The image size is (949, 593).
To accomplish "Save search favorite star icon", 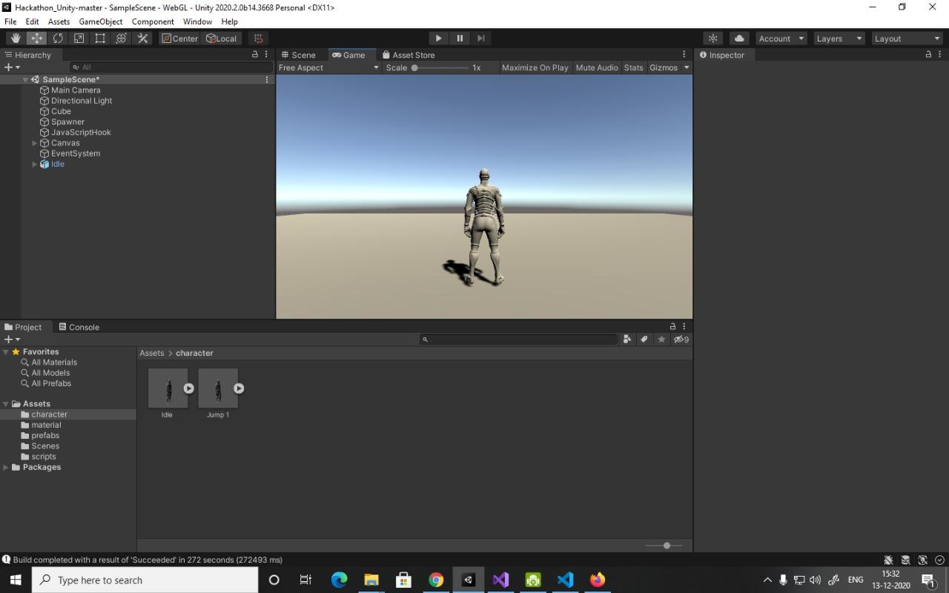I will click(661, 339).
